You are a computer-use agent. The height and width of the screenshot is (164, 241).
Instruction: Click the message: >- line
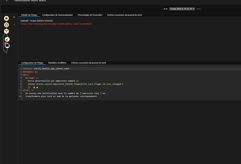click(x=32, y=78)
